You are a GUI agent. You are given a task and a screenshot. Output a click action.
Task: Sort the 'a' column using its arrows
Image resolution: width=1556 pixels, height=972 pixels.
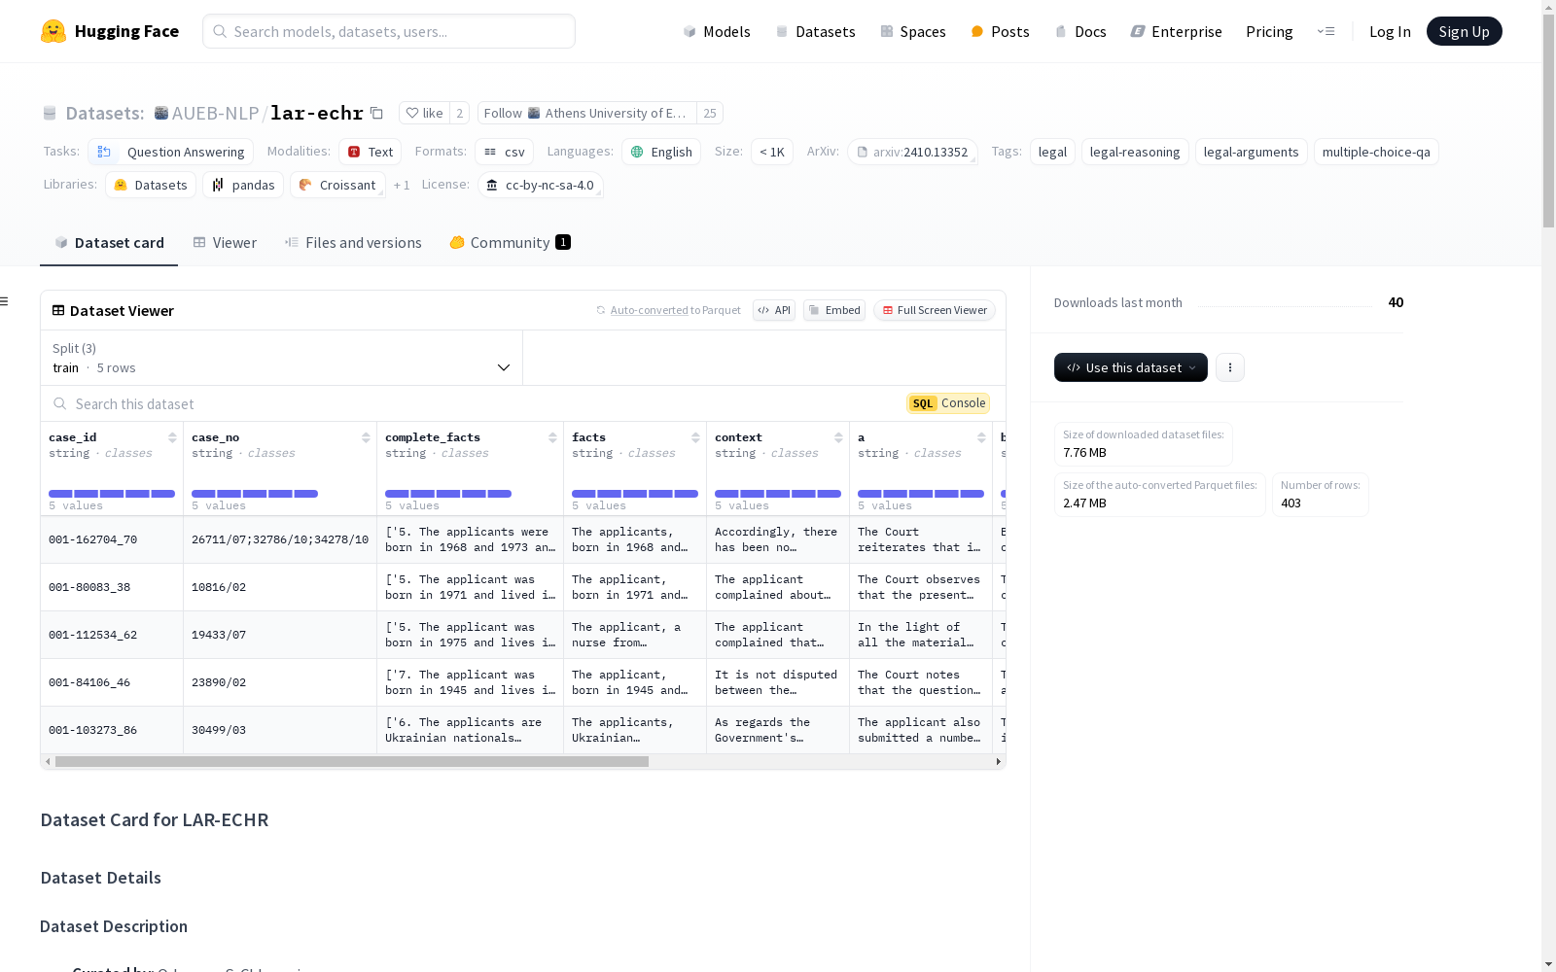(x=981, y=437)
